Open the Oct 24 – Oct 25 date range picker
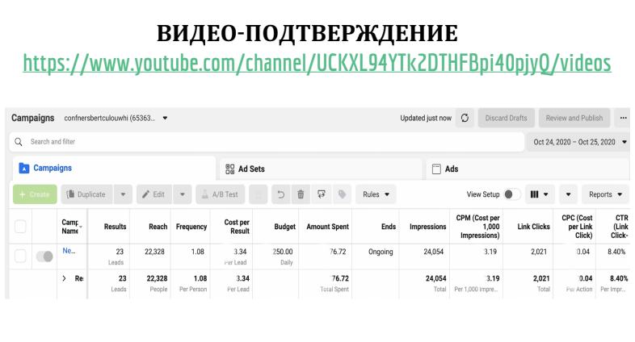This screenshot has width=635, height=342. [x=579, y=142]
